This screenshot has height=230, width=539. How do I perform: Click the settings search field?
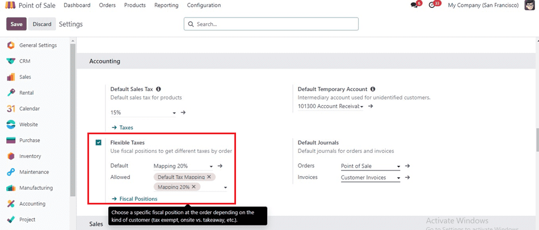pyautogui.click(x=271, y=24)
